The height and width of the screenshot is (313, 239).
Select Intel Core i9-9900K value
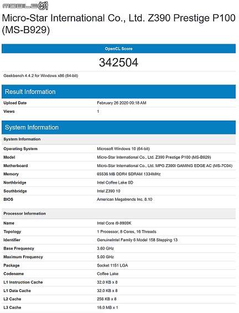coord(114,223)
